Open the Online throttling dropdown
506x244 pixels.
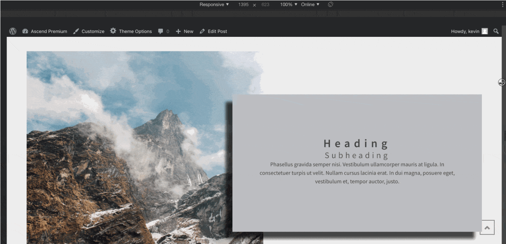310,4
